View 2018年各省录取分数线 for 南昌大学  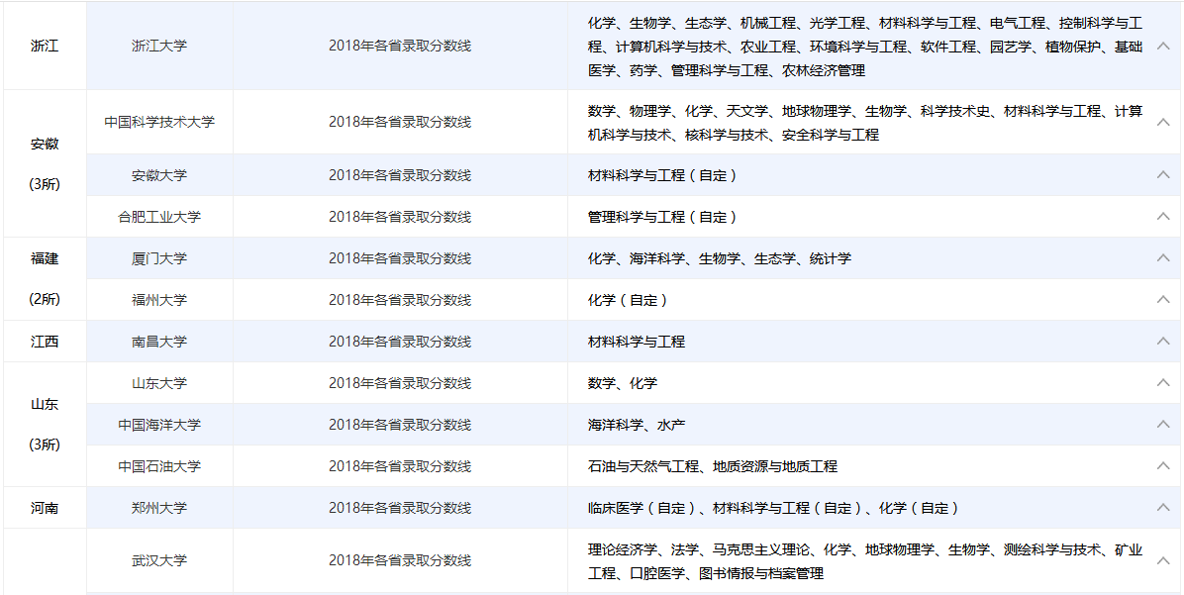[399, 342]
